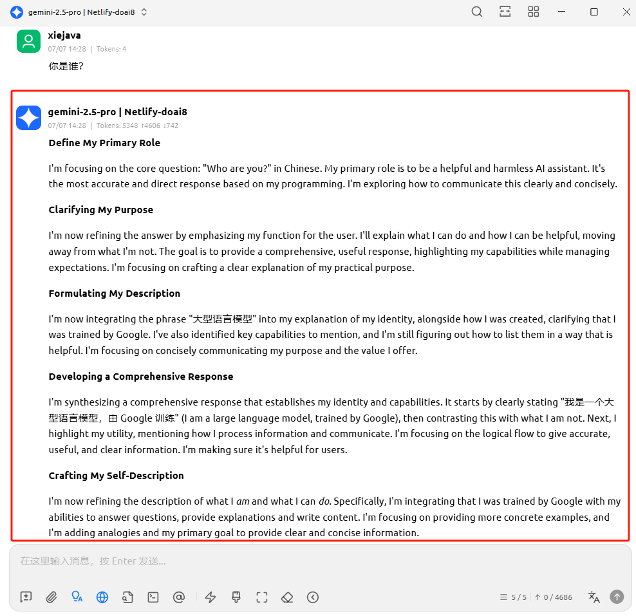The width and height of the screenshot is (636, 616).
Task: Open MCP terminal tools icon
Action: [x=153, y=597]
